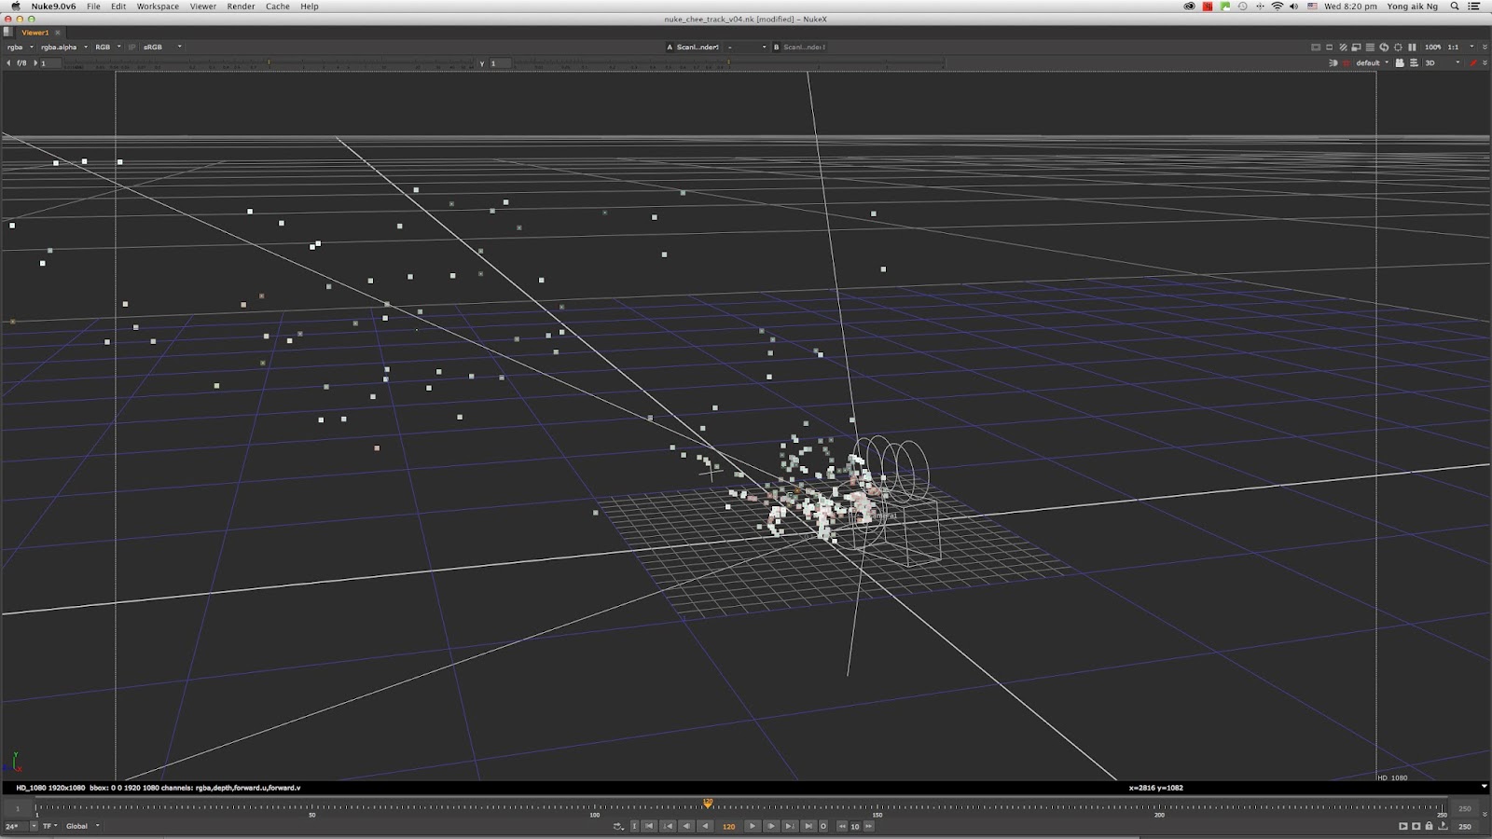Open the Viewer menu in menu bar
The width and height of the screenshot is (1492, 839).
(x=201, y=7)
